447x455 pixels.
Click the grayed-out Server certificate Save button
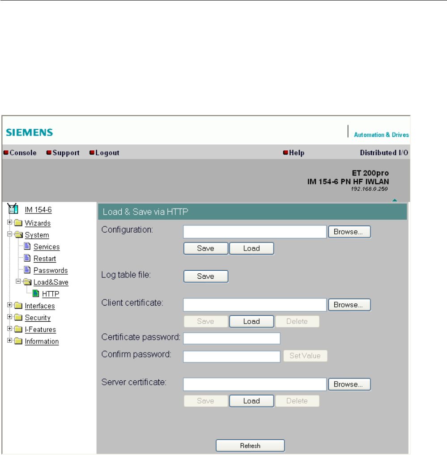coord(206,401)
